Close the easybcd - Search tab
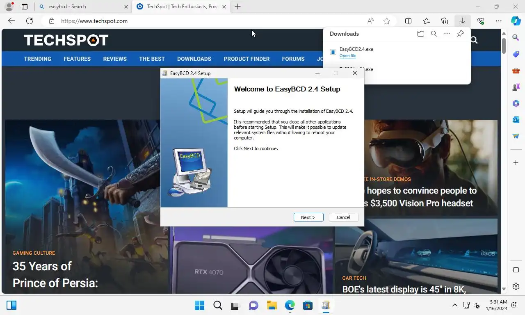Image resolution: width=525 pixels, height=315 pixels. (126, 7)
